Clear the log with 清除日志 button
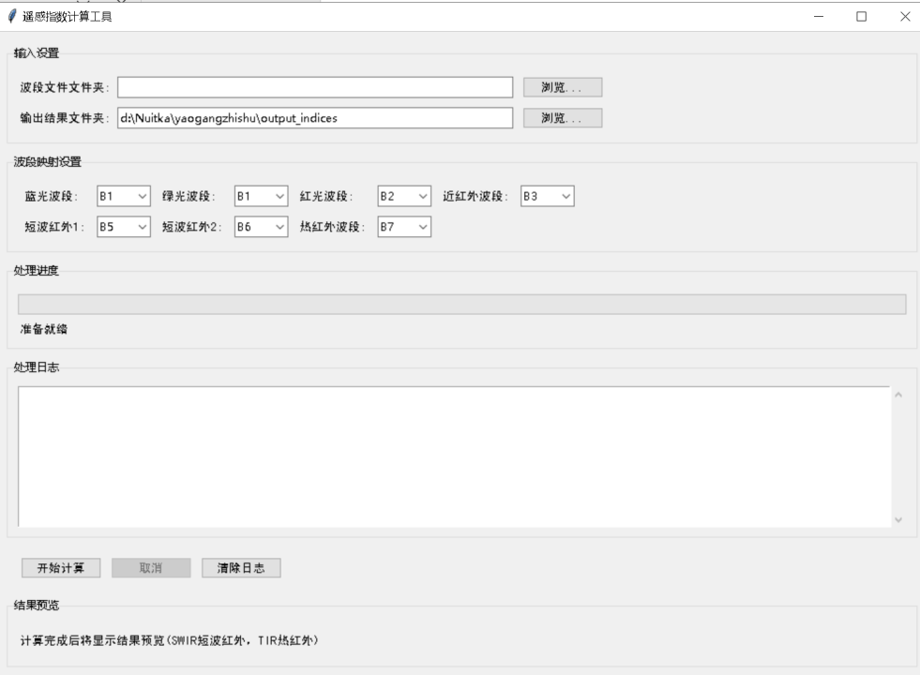Screen dimensions: 920x675 pos(241,568)
